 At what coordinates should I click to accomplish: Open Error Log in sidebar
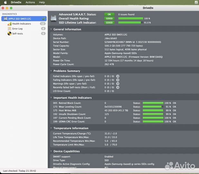[17, 29]
